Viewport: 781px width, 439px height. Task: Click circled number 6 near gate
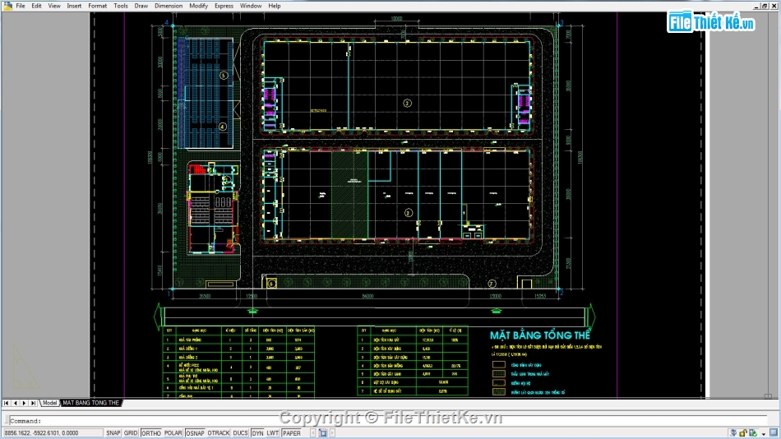(x=271, y=283)
